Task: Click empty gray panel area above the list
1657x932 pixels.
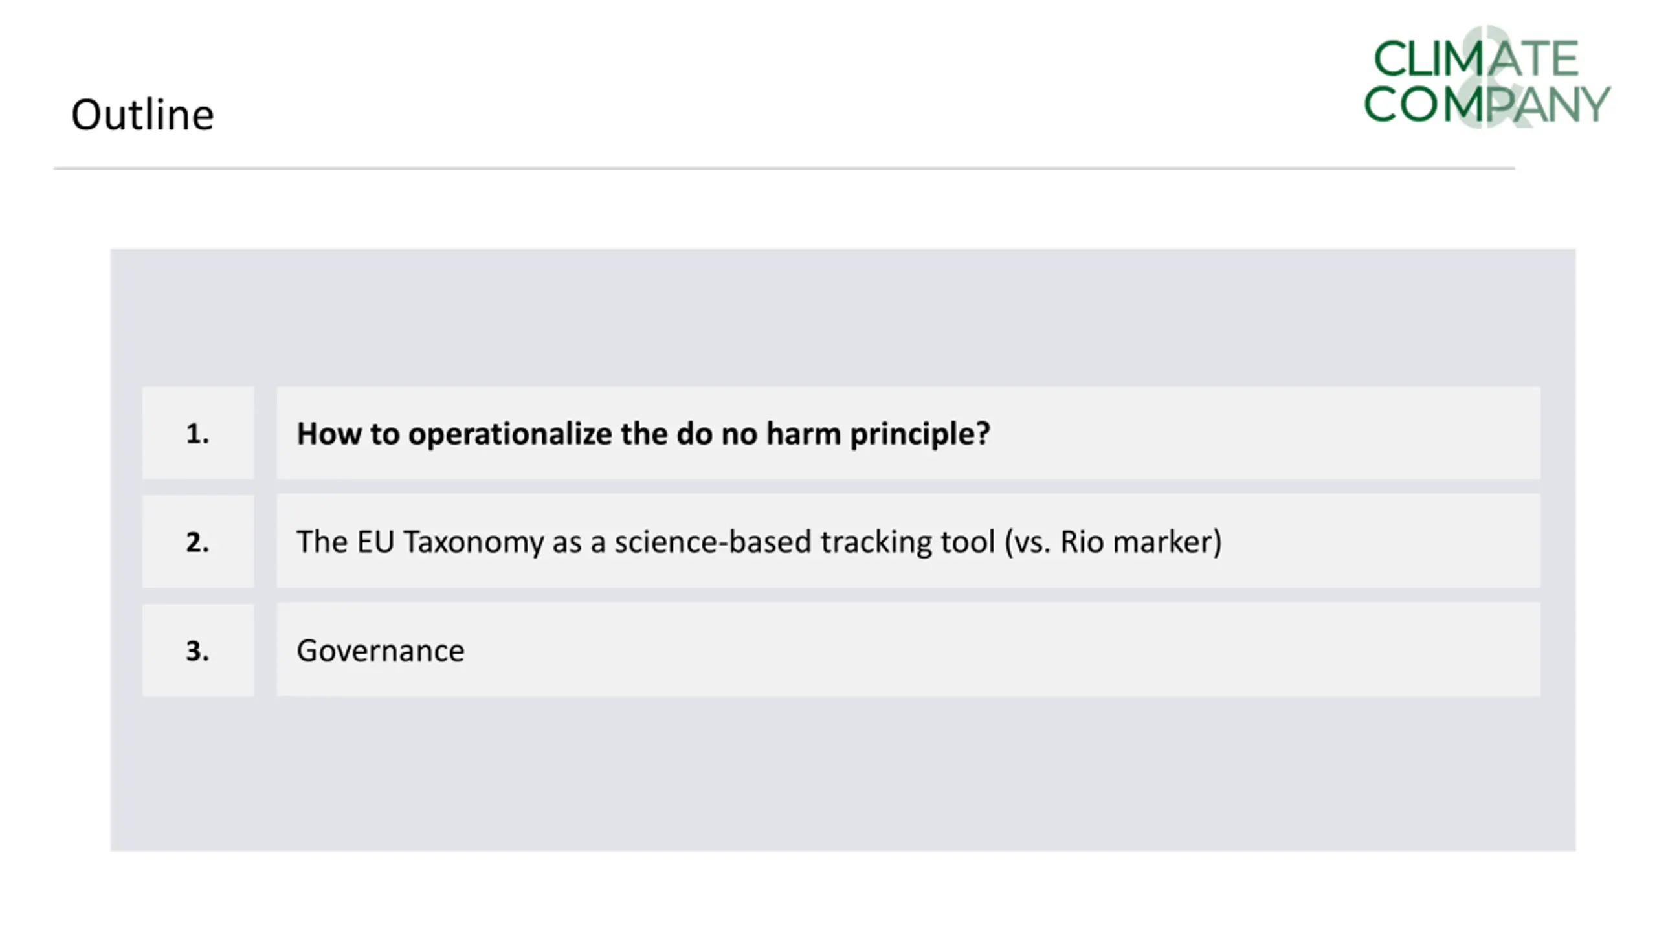Action: pos(843,317)
